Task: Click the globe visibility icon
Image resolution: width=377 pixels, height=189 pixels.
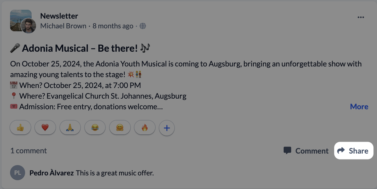Action: point(143,26)
